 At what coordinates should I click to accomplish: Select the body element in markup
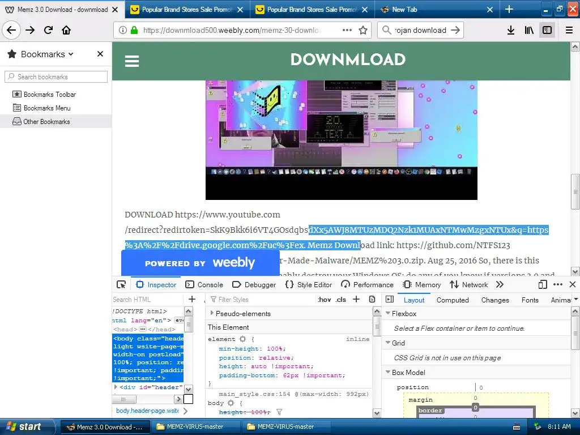pyautogui.click(x=148, y=358)
